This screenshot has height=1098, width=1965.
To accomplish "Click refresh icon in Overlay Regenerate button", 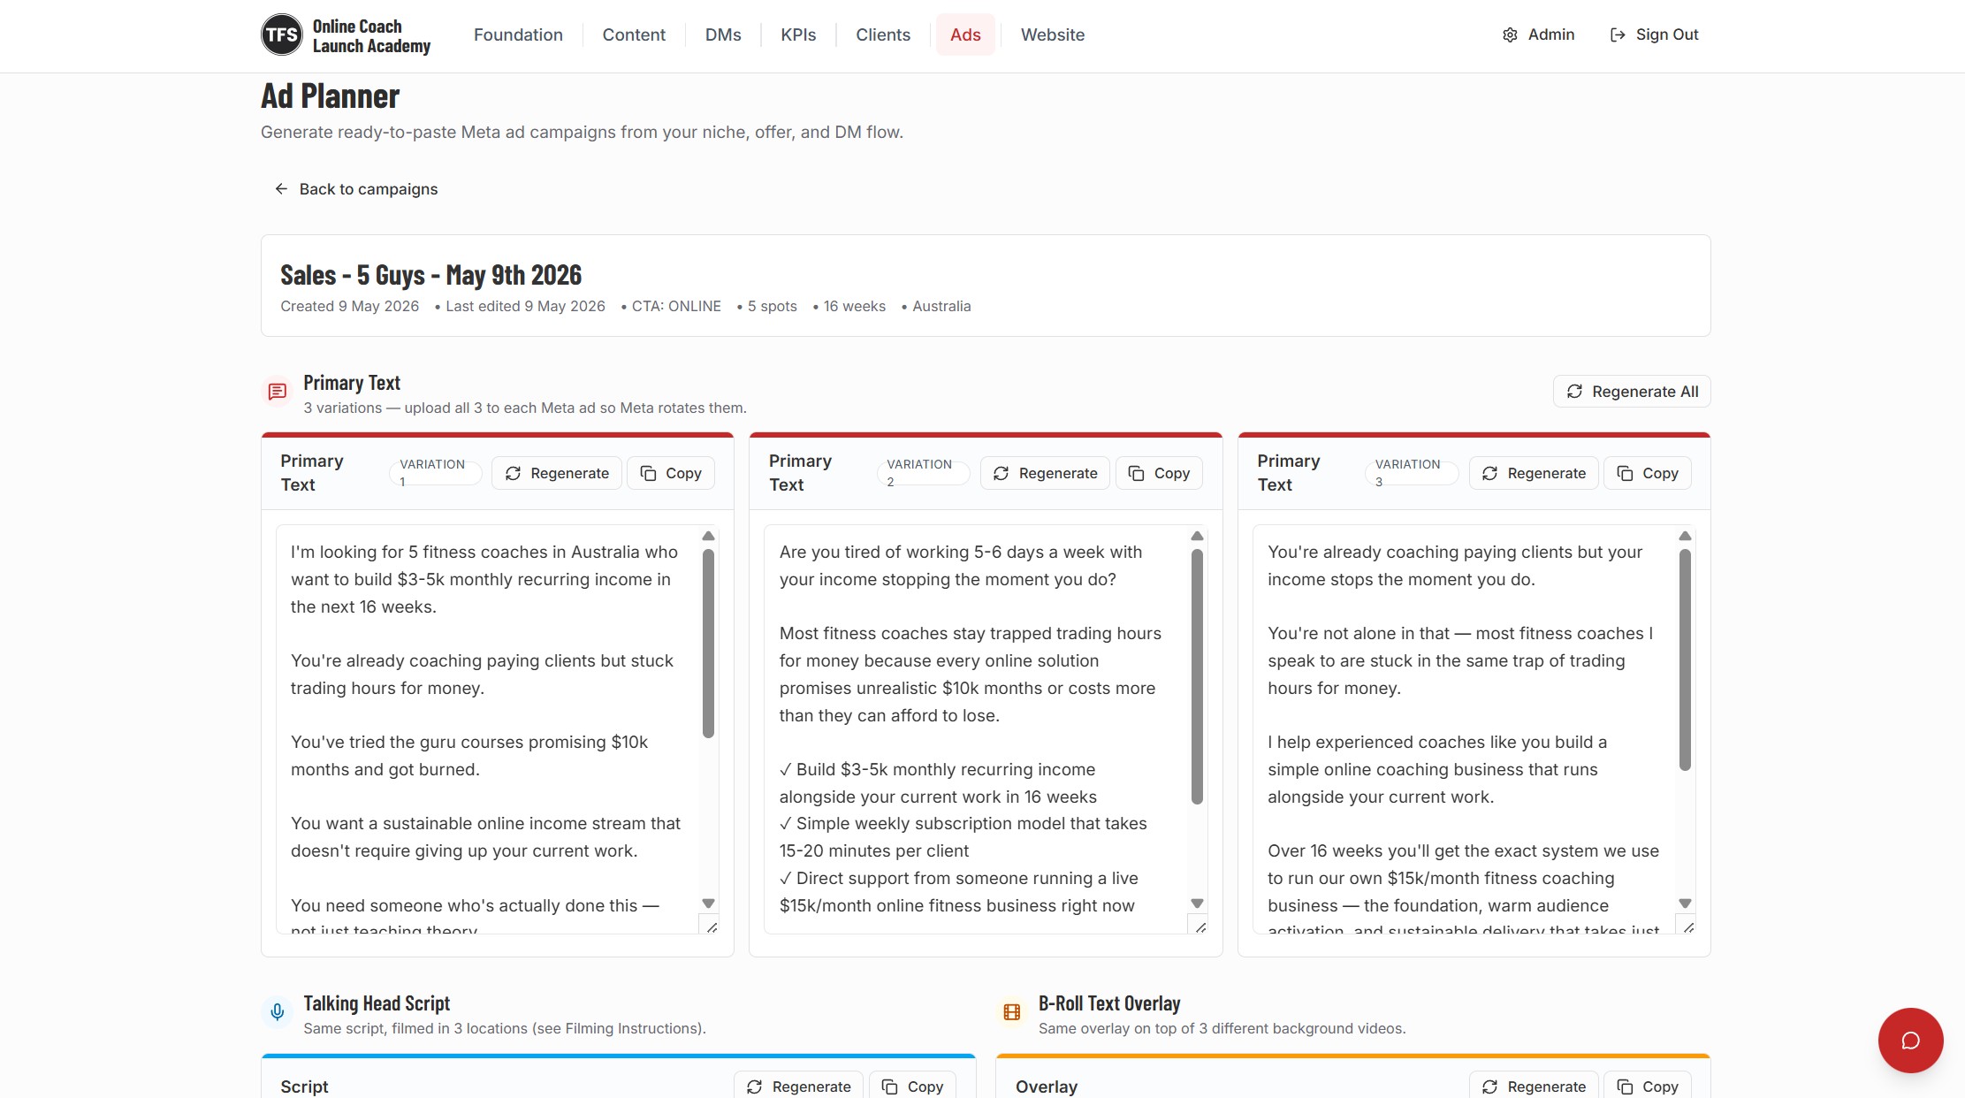I will pos(1489,1087).
